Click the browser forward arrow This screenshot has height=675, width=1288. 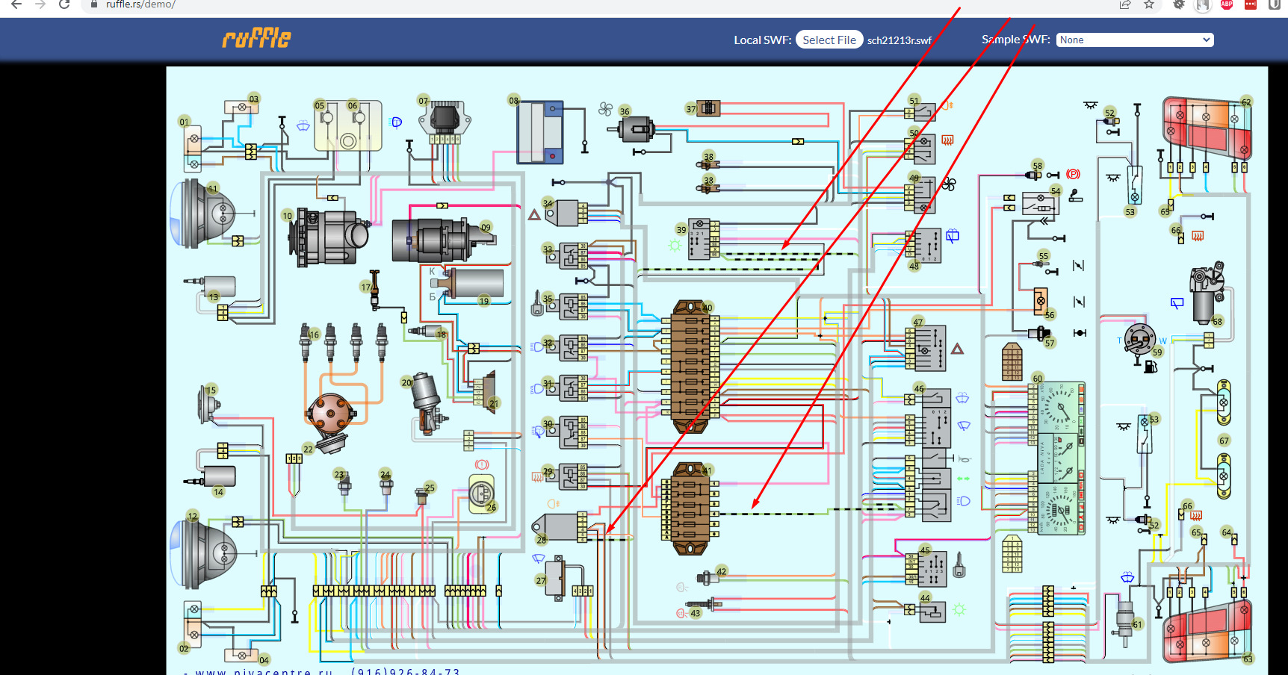(40, 4)
